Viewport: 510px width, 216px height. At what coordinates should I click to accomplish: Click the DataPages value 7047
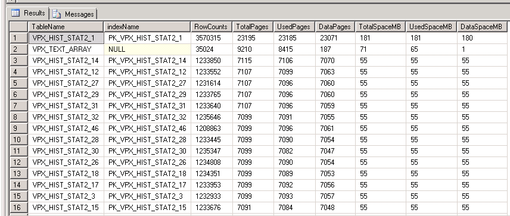pyautogui.click(x=335, y=151)
